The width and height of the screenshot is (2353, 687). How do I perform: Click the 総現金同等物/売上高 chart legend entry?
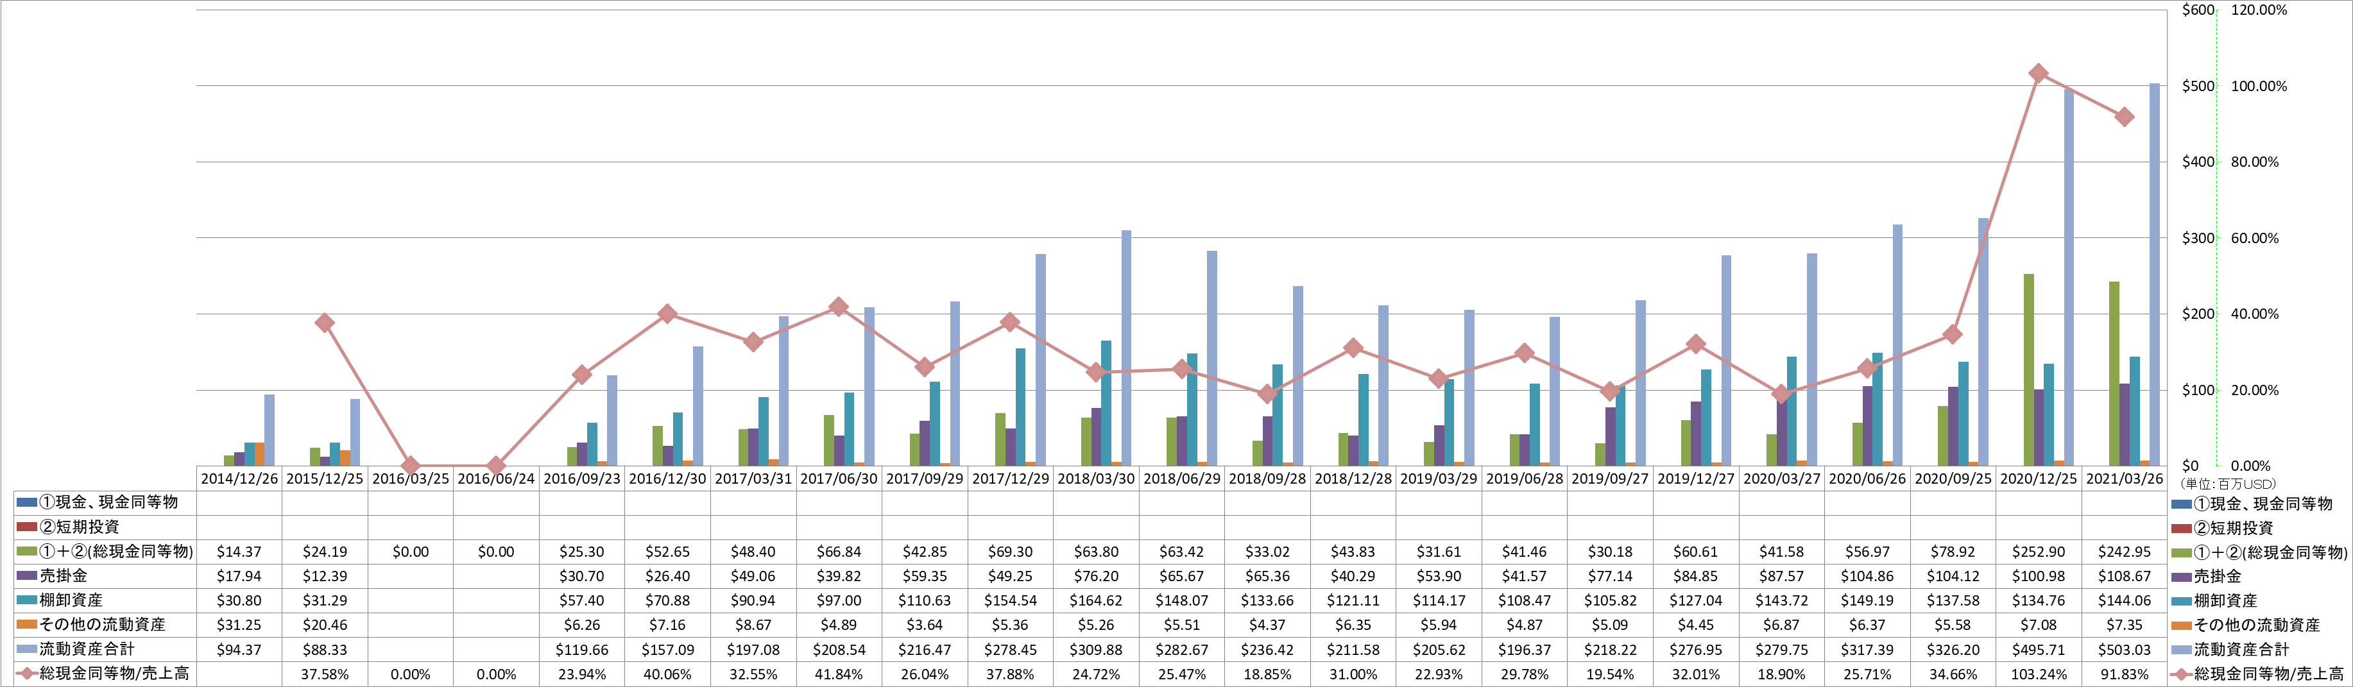point(2259,674)
